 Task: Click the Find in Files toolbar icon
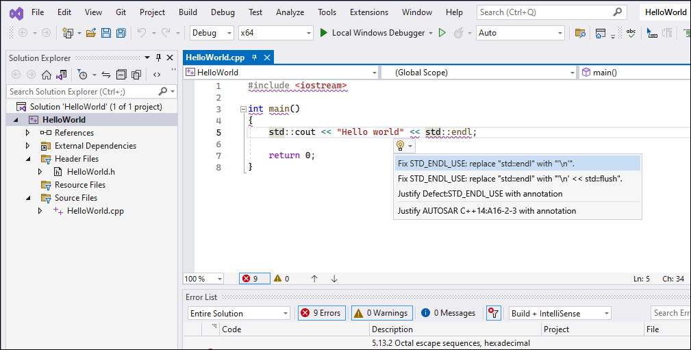pyautogui.click(x=580, y=33)
